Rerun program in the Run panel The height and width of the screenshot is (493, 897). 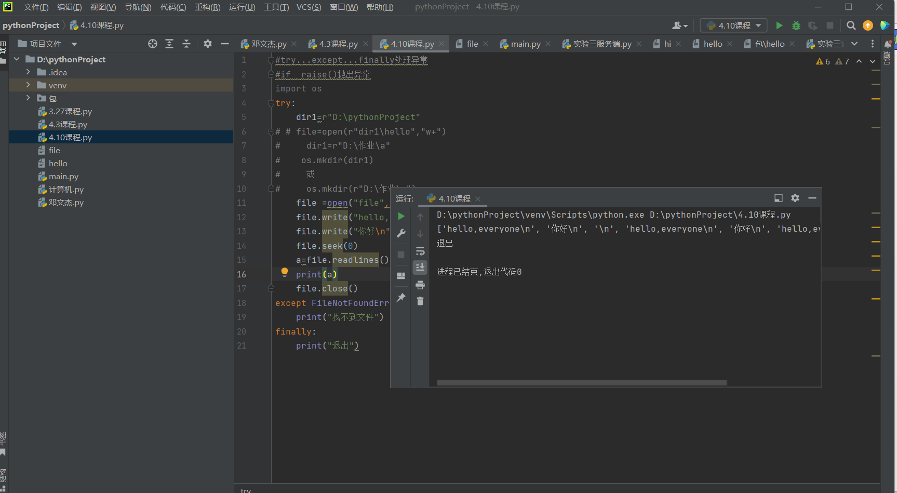coord(401,216)
